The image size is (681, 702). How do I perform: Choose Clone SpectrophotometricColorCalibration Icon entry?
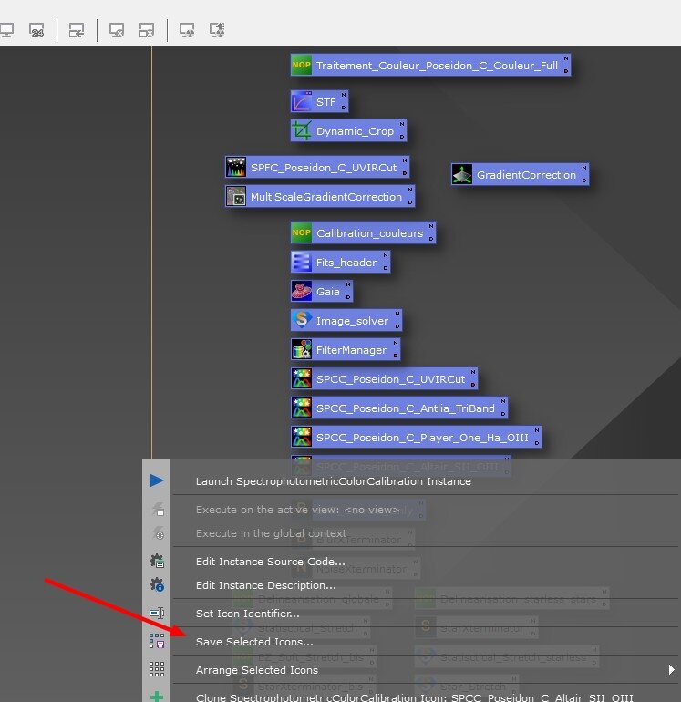point(415,697)
